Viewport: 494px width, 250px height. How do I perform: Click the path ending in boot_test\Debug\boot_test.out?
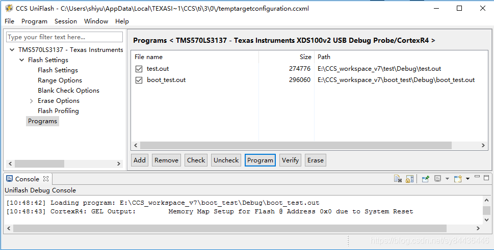(x=396, y=80)
